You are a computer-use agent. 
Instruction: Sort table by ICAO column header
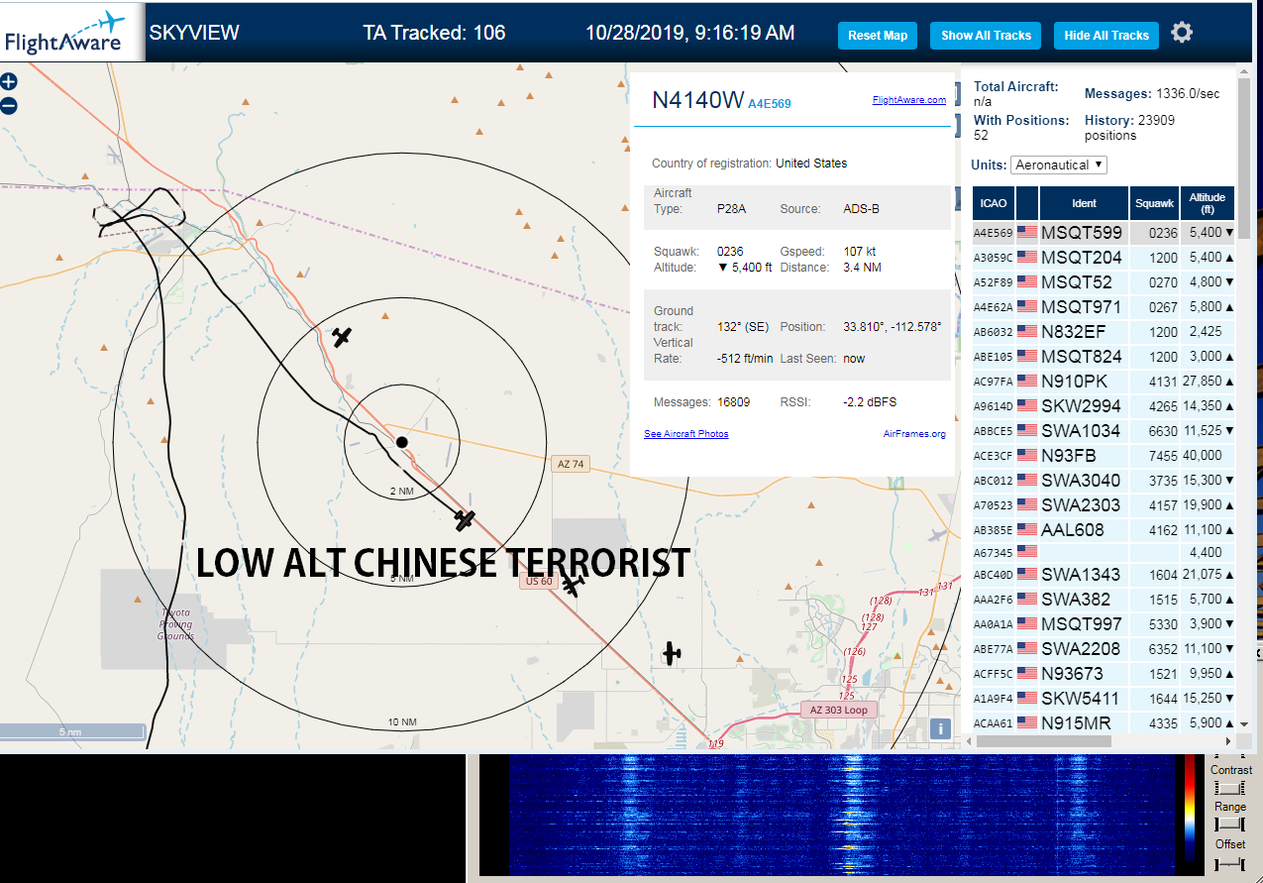tap(994, 203)
